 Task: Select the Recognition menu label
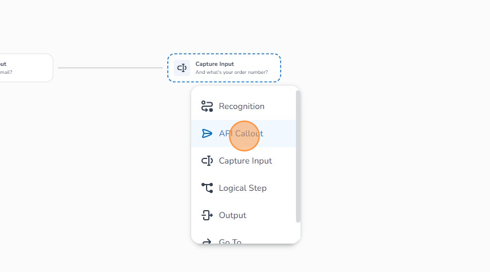tap(241, 106)
